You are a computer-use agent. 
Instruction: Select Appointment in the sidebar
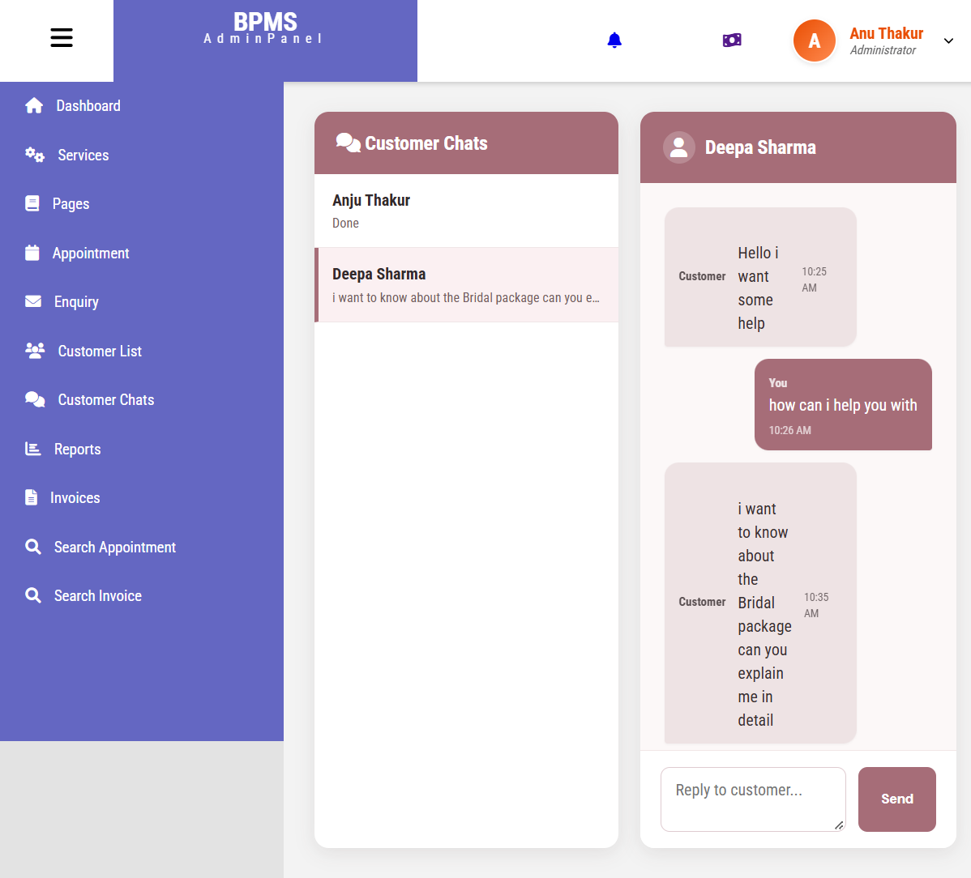click(91, 253)
